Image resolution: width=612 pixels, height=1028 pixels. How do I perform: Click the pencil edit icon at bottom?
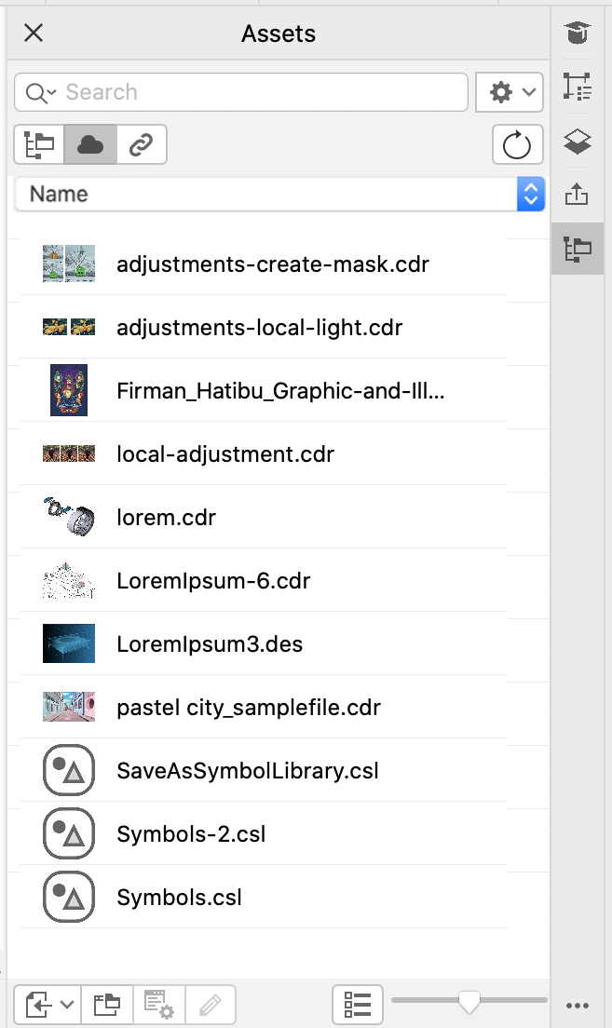click(x=211, y=1005)
